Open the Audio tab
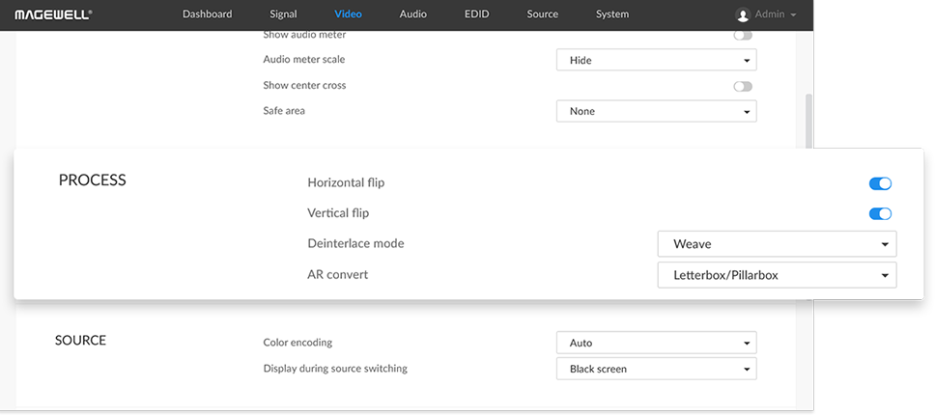 [412, 14]
